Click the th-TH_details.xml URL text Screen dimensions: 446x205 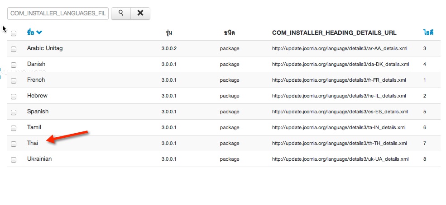pos(339,143)
